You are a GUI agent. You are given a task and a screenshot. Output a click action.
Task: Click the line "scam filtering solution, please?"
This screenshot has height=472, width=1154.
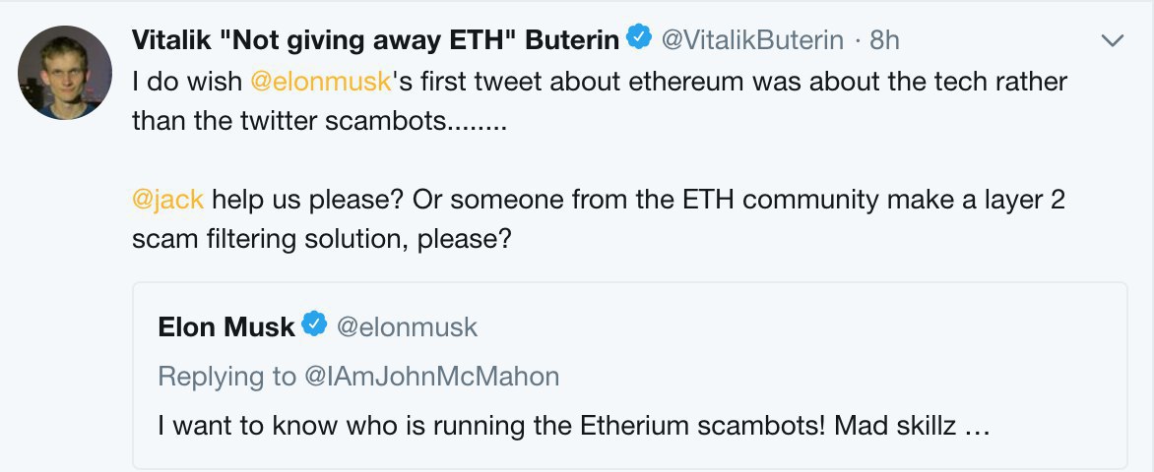point(321,239)
